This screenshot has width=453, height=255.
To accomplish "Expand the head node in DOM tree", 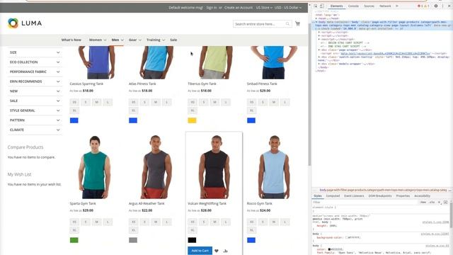I will (x=316, y=18).
